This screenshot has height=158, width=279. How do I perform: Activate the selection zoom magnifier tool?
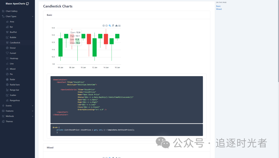110,26
